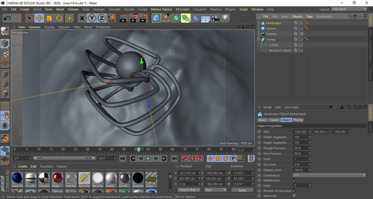Screen dimensions: 373x199
Task: Click the Undo arrow icon
Action: point(7,18)
